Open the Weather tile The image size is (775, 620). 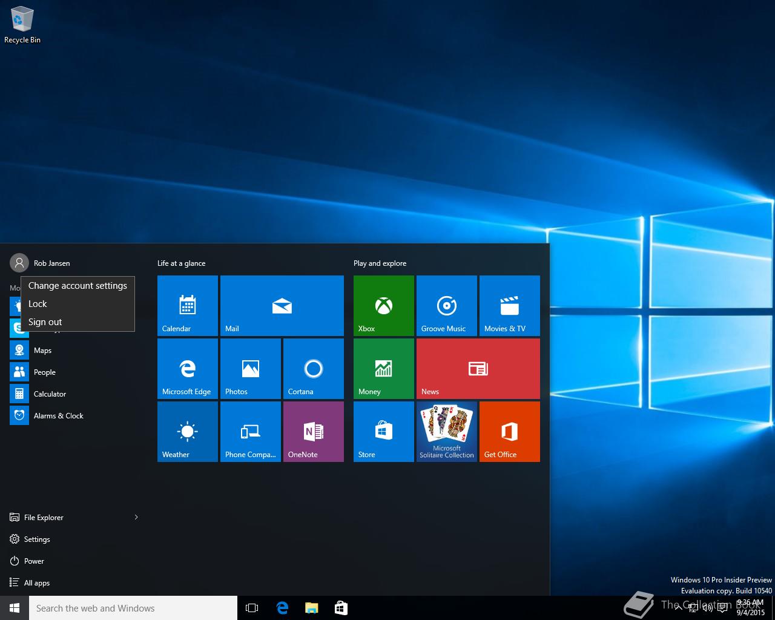point(188,432)
